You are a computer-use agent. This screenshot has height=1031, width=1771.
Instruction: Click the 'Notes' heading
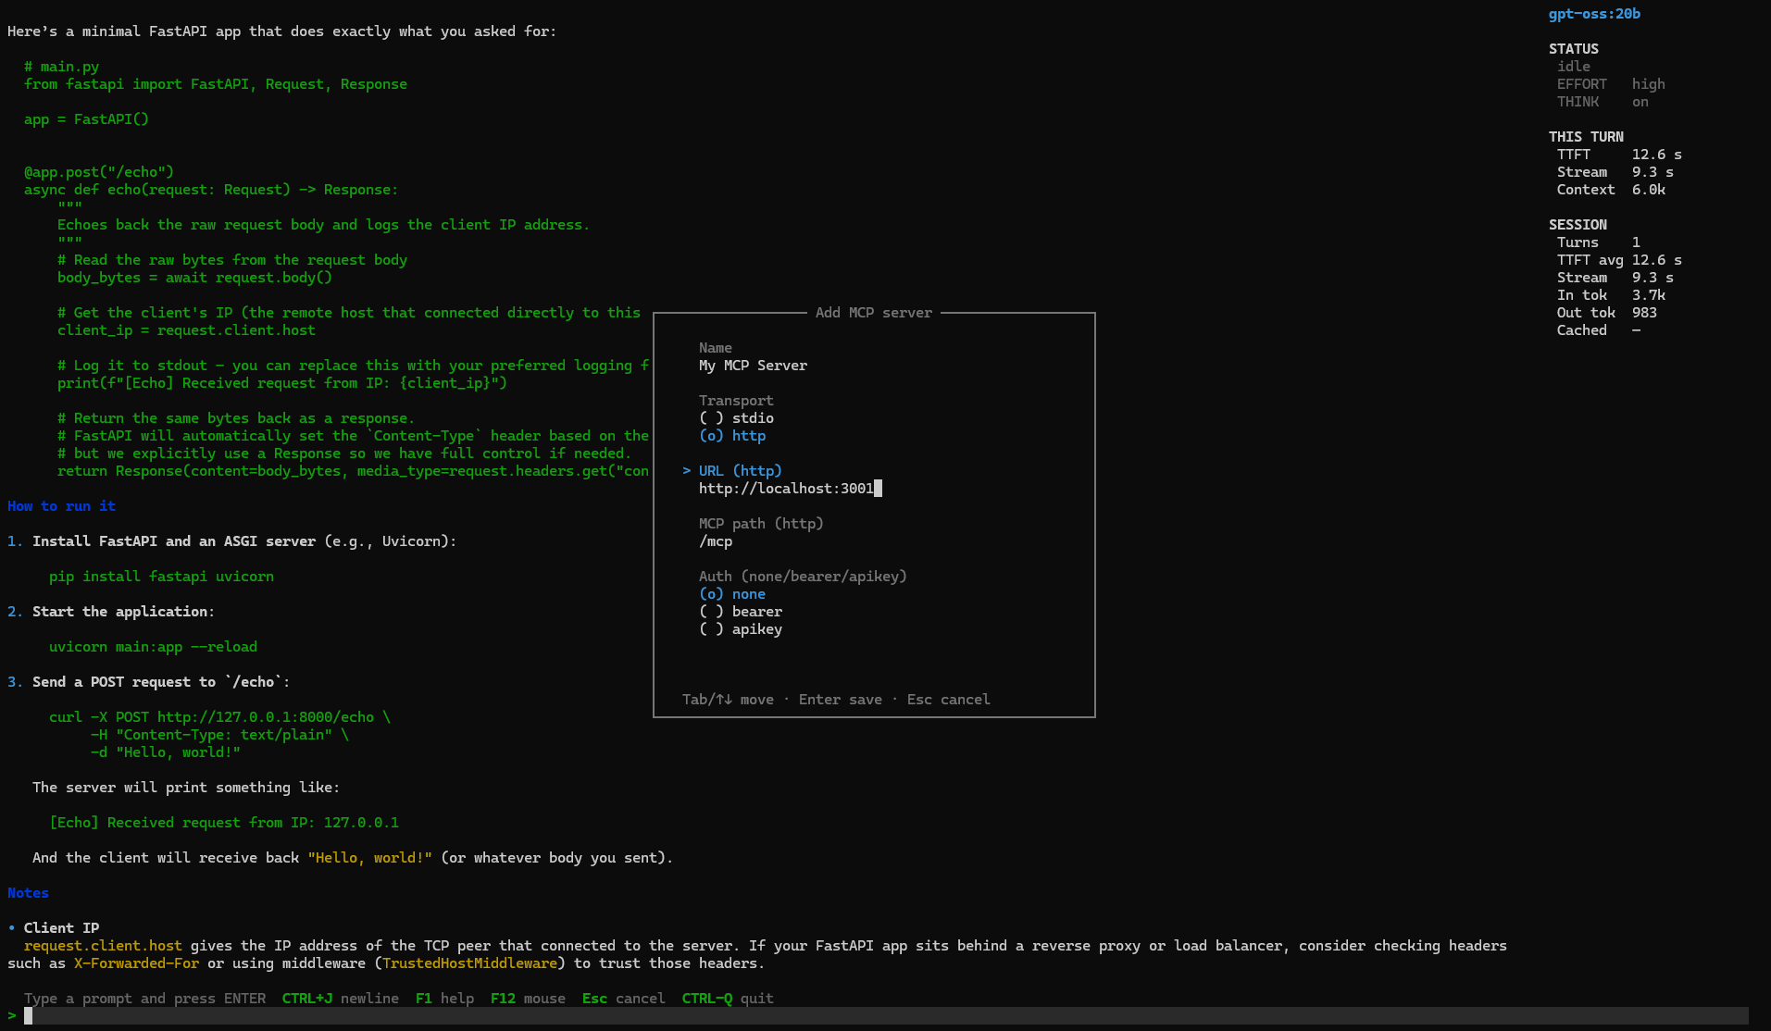[x=28, y=893]
